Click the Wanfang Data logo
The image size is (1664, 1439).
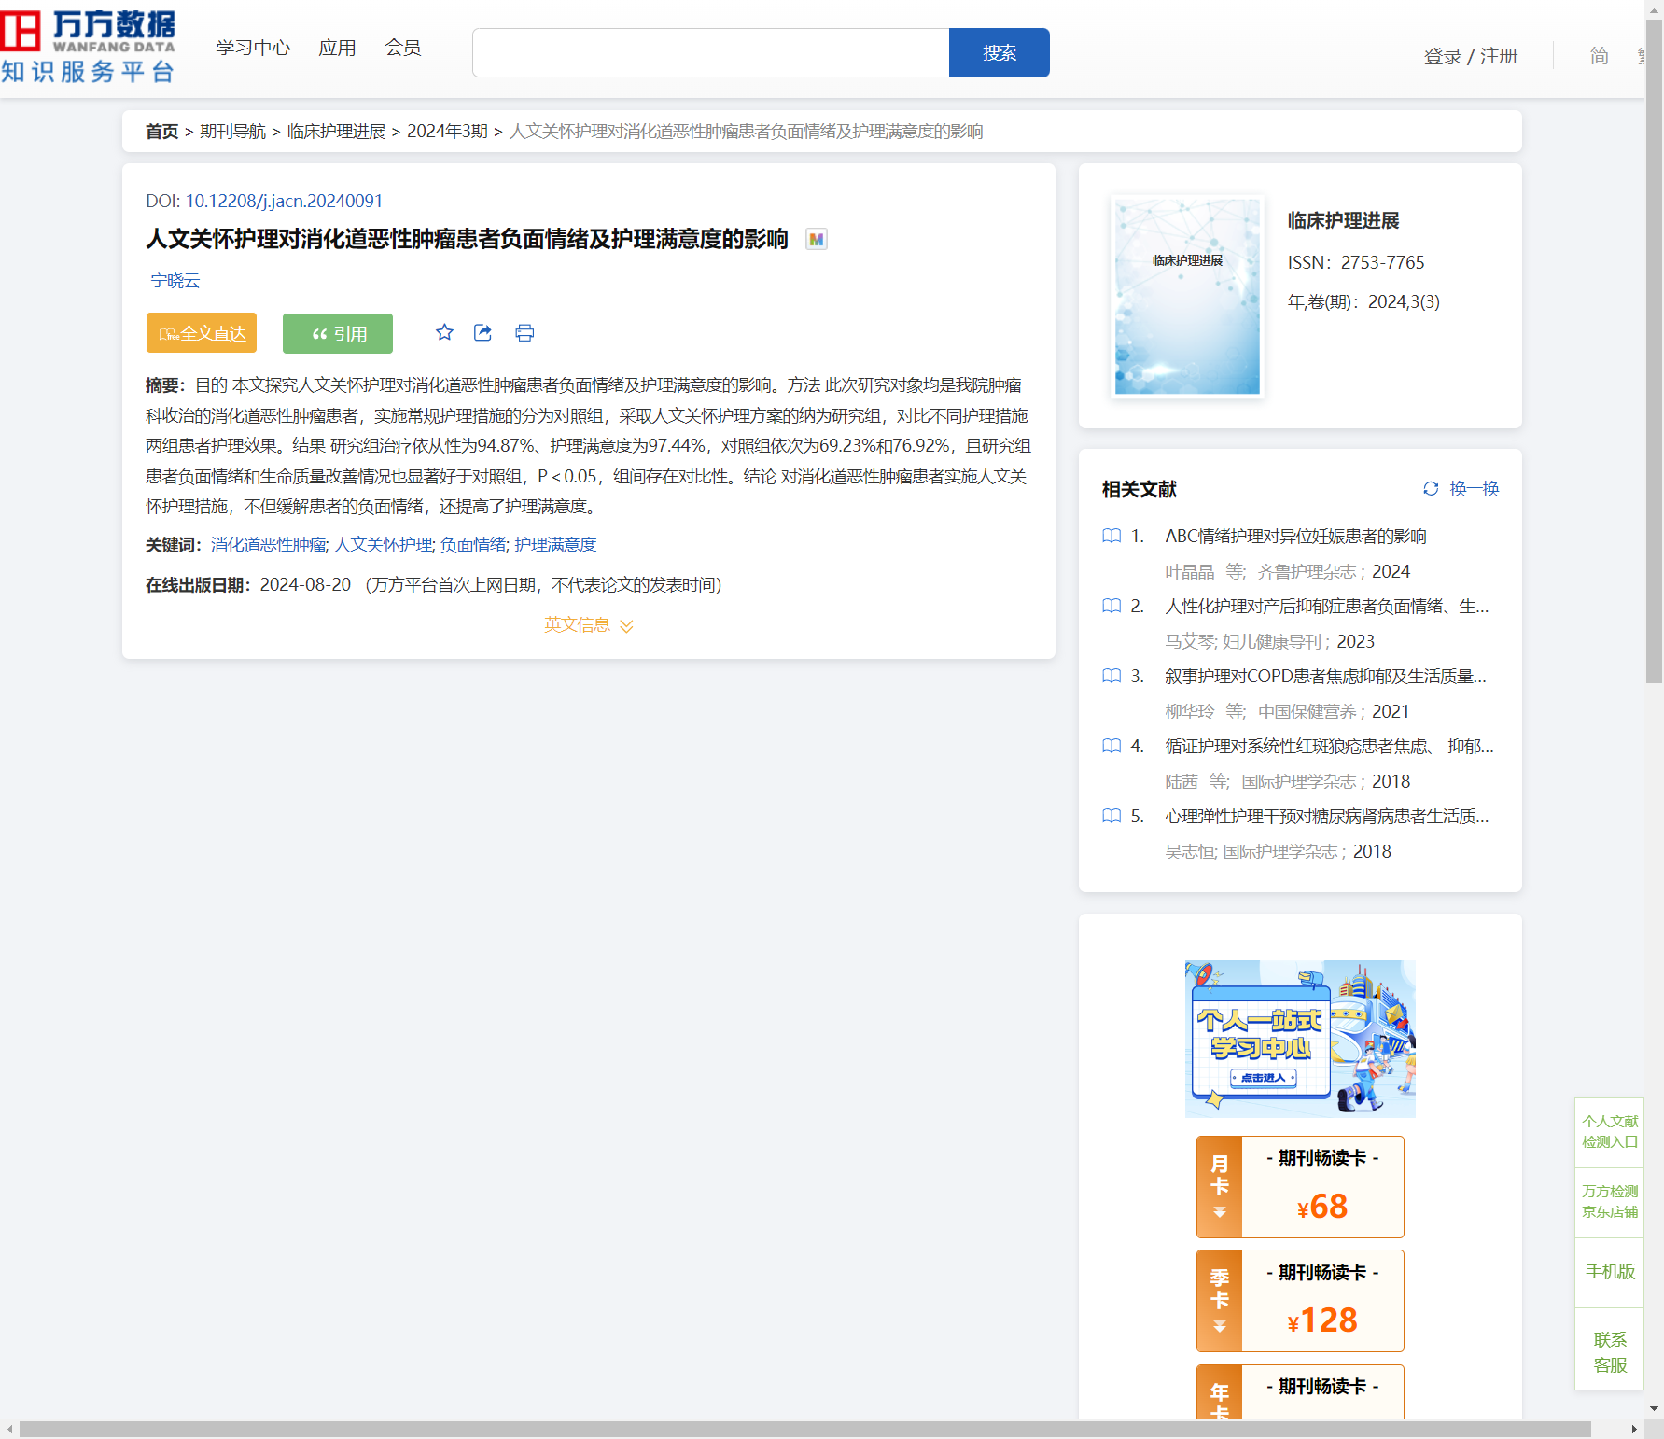pos(88,47)
